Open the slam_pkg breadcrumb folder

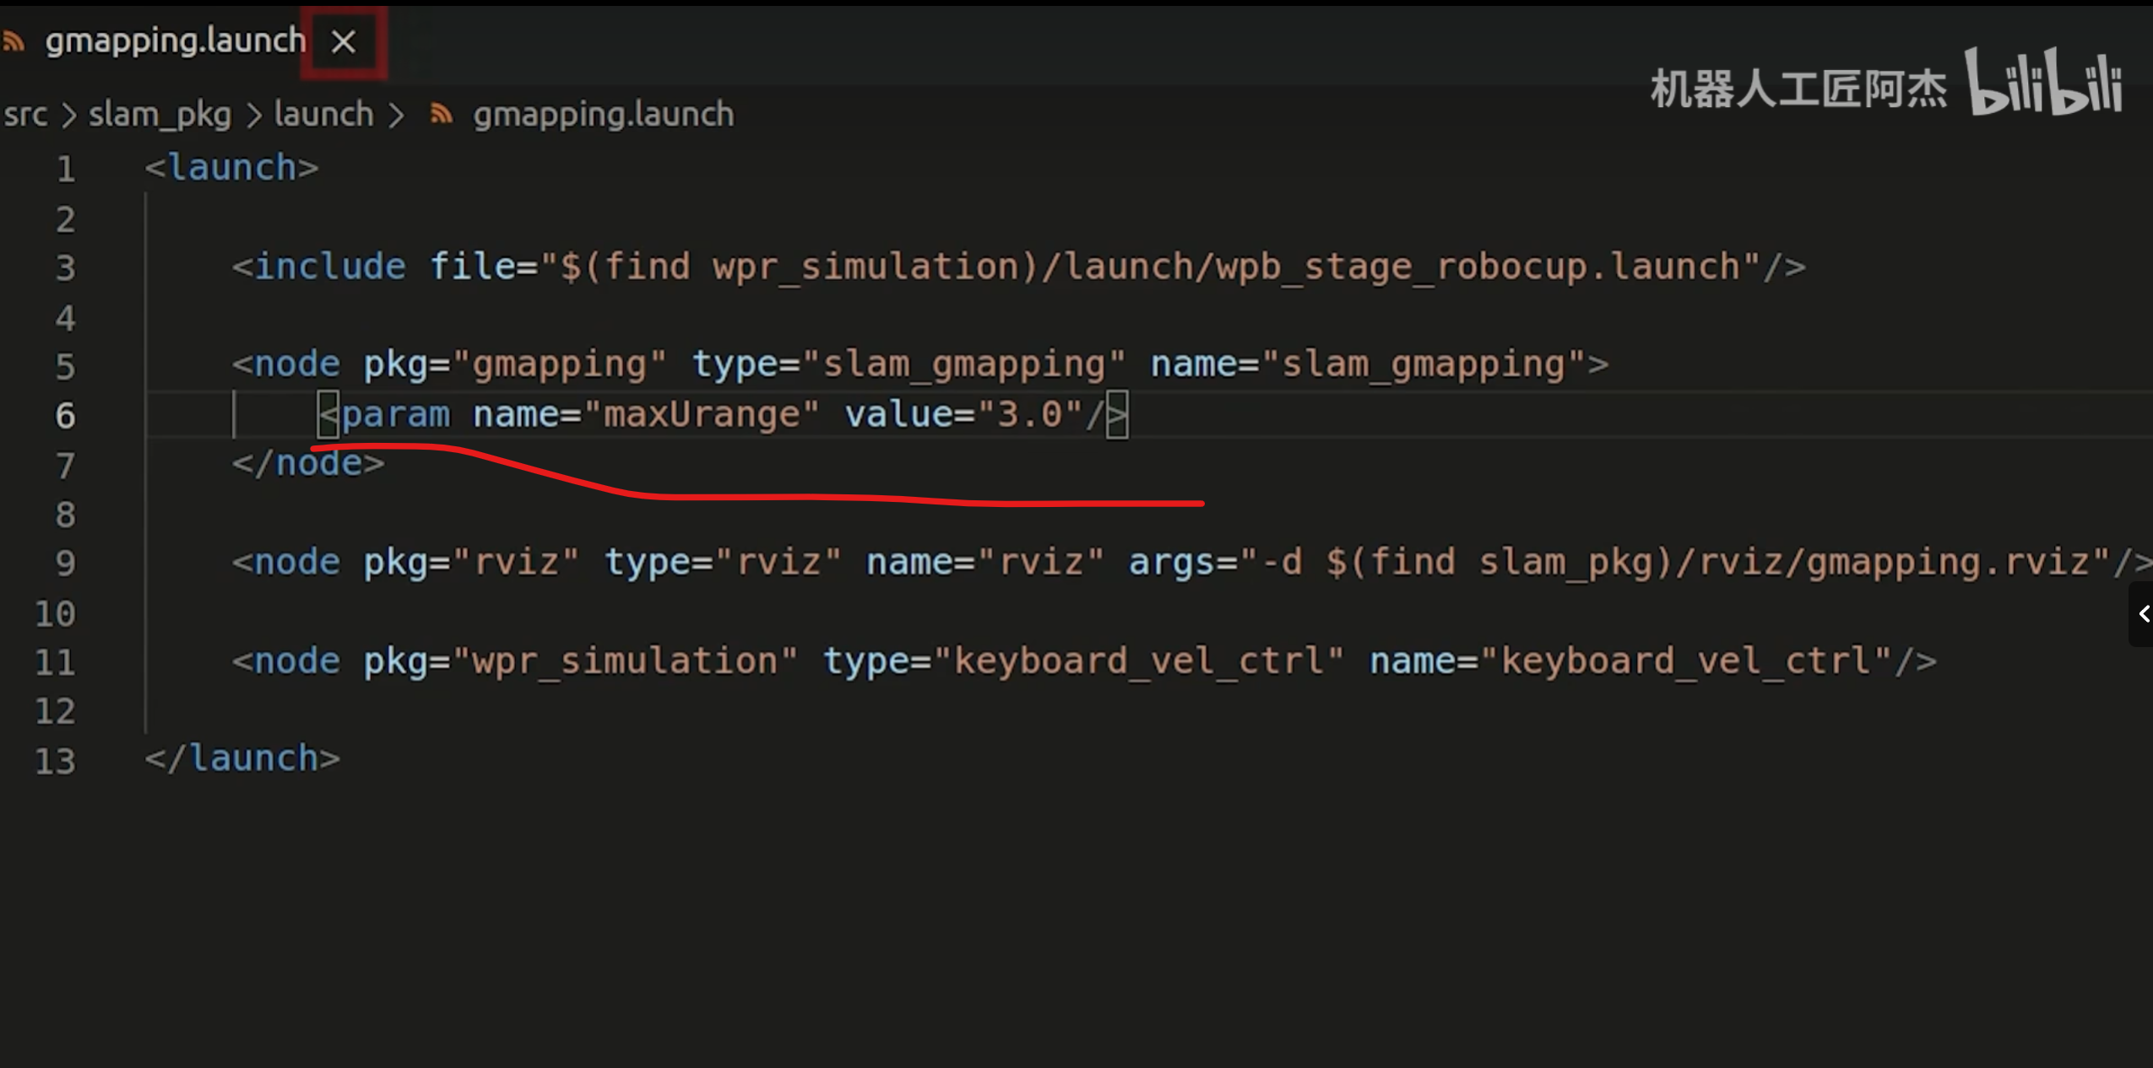click(160, 114)
